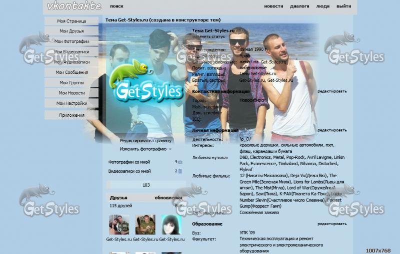Click выйти to log out
This screenshot has width=400, height=254.
click(343, 6)
